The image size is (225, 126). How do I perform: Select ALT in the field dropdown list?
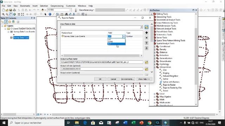click(116, 44)
